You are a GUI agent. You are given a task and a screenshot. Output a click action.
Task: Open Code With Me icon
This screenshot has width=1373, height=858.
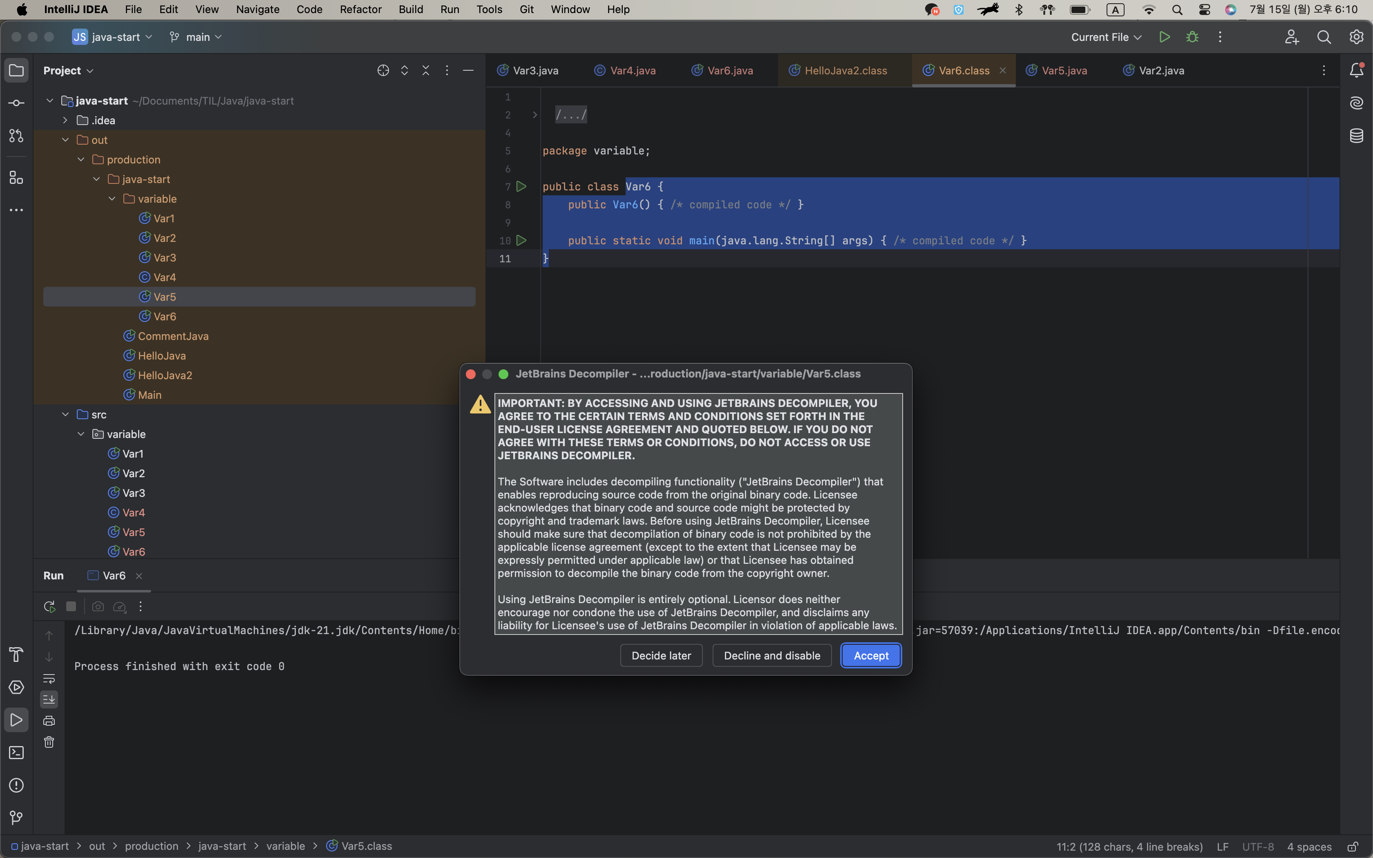[x=1292, y=37]
